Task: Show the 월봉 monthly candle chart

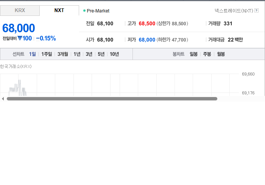Action: pos(221,54)
